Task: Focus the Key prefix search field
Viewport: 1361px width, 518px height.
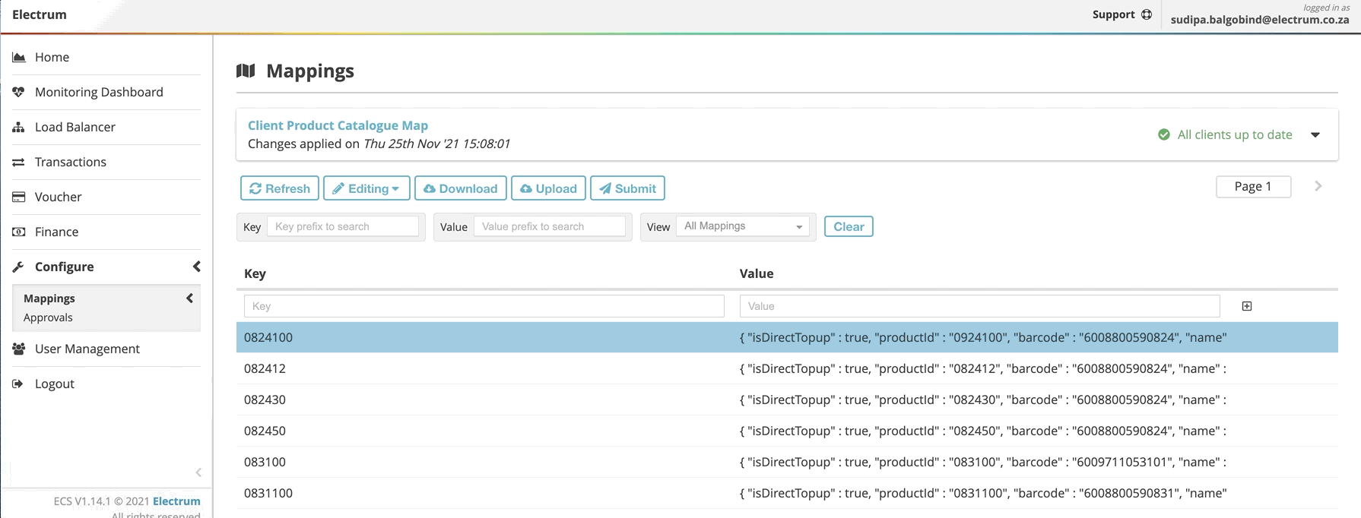Action: tap(343, 226)
